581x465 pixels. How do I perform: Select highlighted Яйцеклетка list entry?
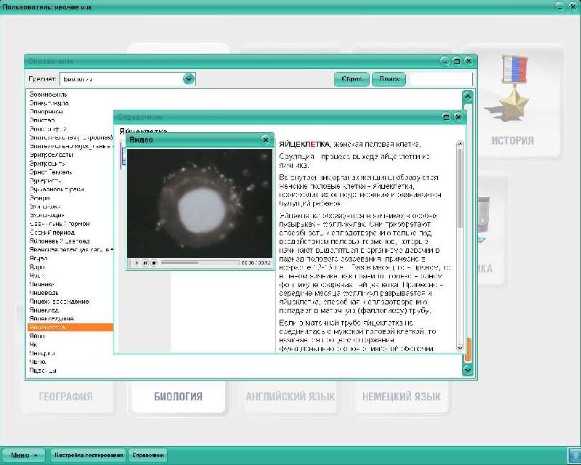(x=70, y=327)
